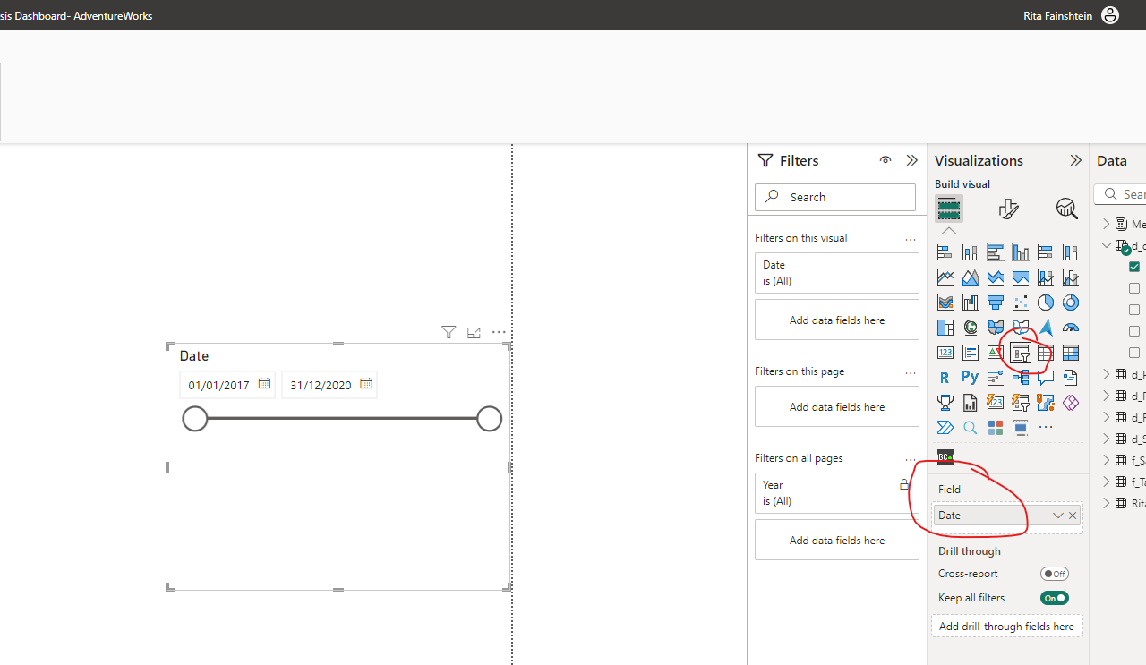Uncheck the checked field in Data pane
This screenshot has height=665, width=1146.
[x=1134, y=267]
